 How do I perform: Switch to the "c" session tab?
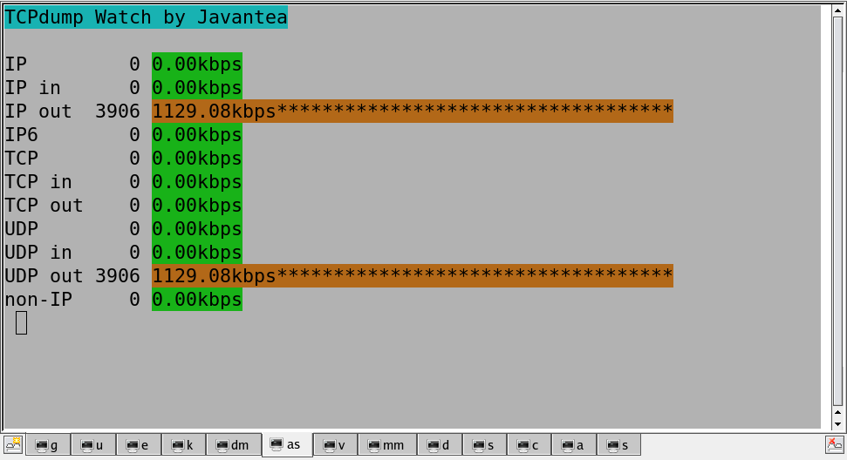(x=529, y=445)
